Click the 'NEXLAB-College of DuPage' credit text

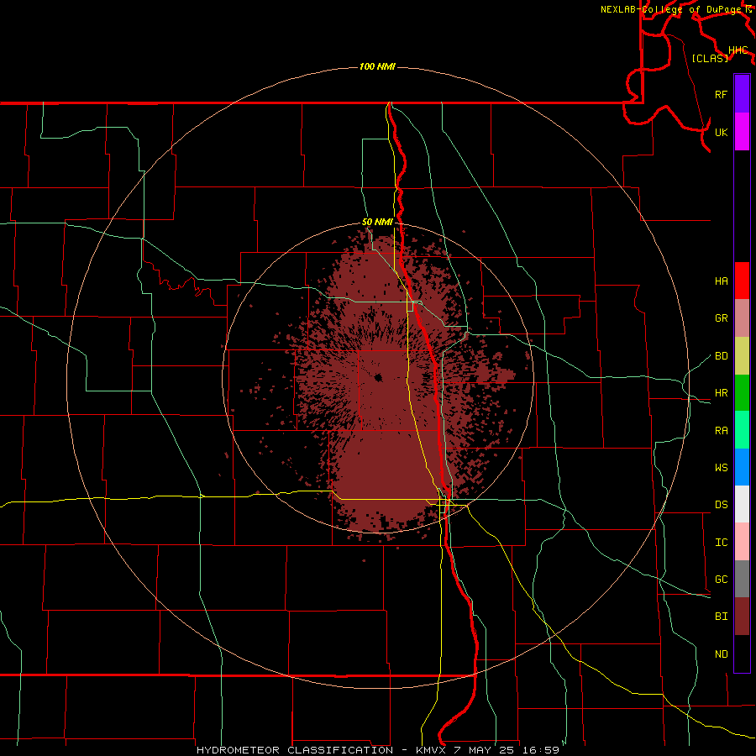coord(672,9)
